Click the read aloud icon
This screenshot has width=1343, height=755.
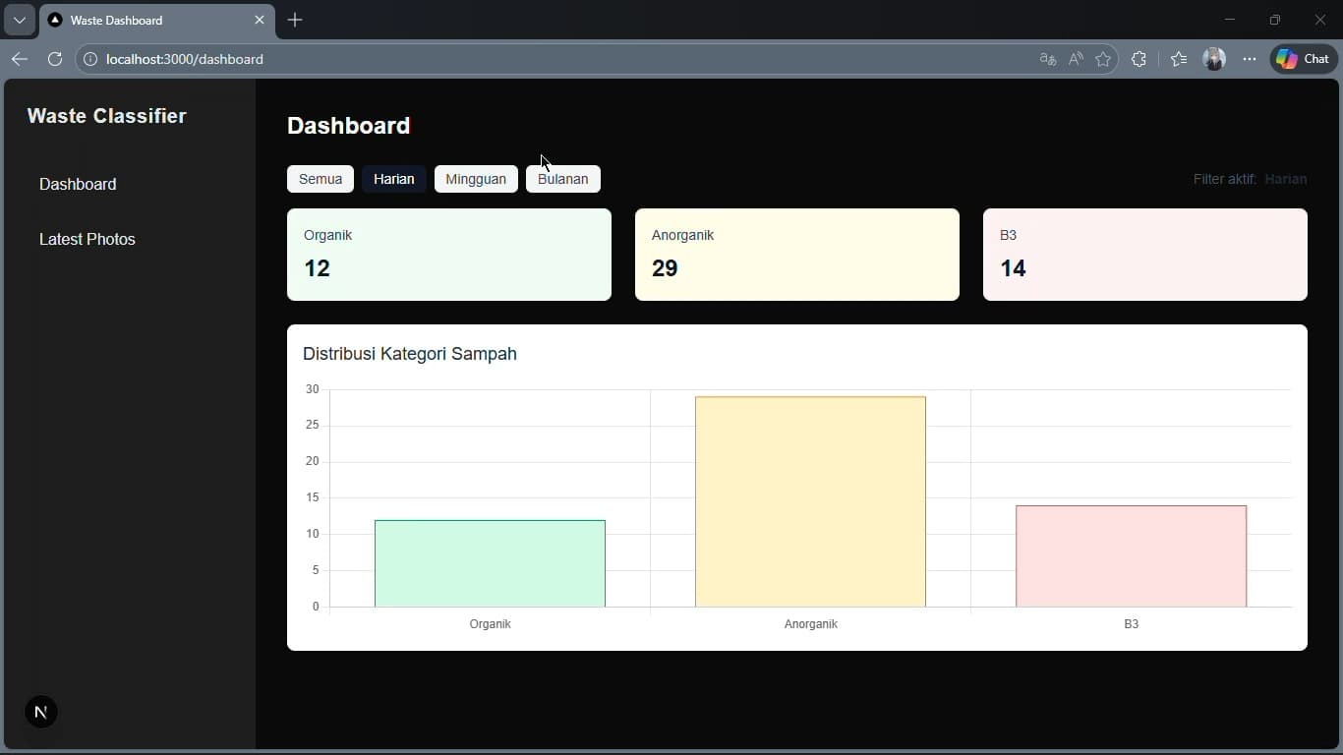[x=1076, y=59]
